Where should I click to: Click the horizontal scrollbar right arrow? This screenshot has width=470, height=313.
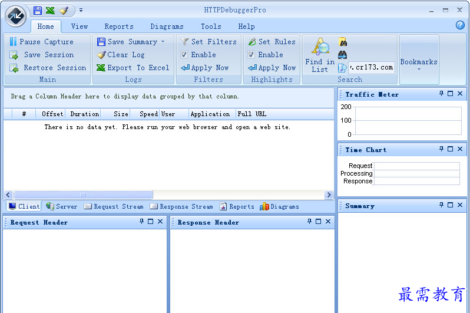tap(329, 195)
